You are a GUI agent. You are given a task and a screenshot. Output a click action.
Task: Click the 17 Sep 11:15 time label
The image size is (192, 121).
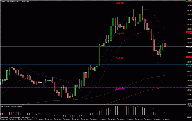[x=139, y=119]
